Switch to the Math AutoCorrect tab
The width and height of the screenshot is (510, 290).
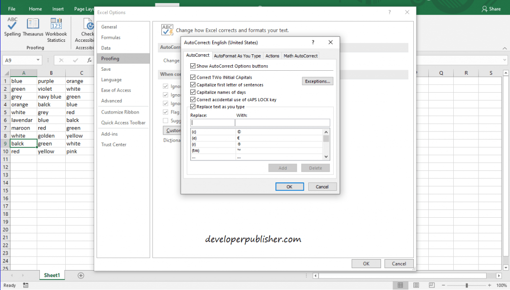click(300, 55)
